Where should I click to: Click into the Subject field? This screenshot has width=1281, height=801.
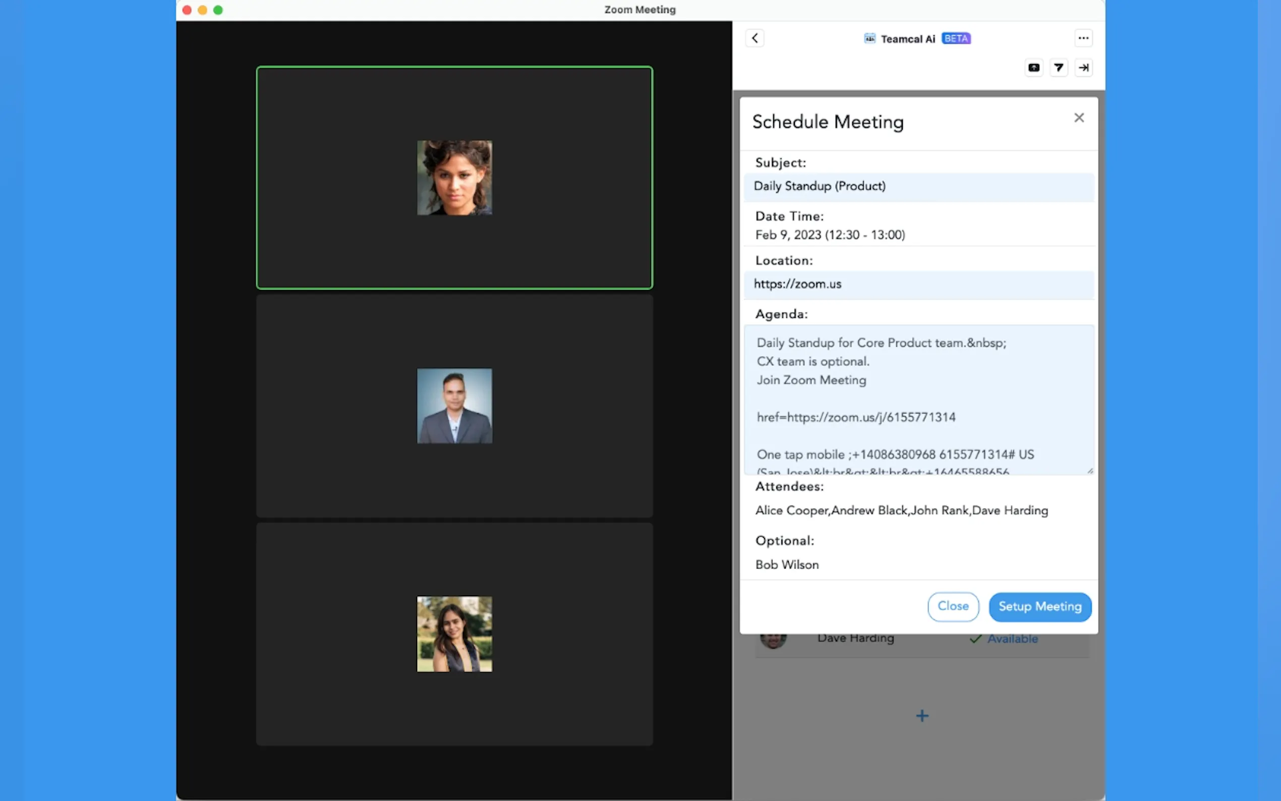[918, 187]
